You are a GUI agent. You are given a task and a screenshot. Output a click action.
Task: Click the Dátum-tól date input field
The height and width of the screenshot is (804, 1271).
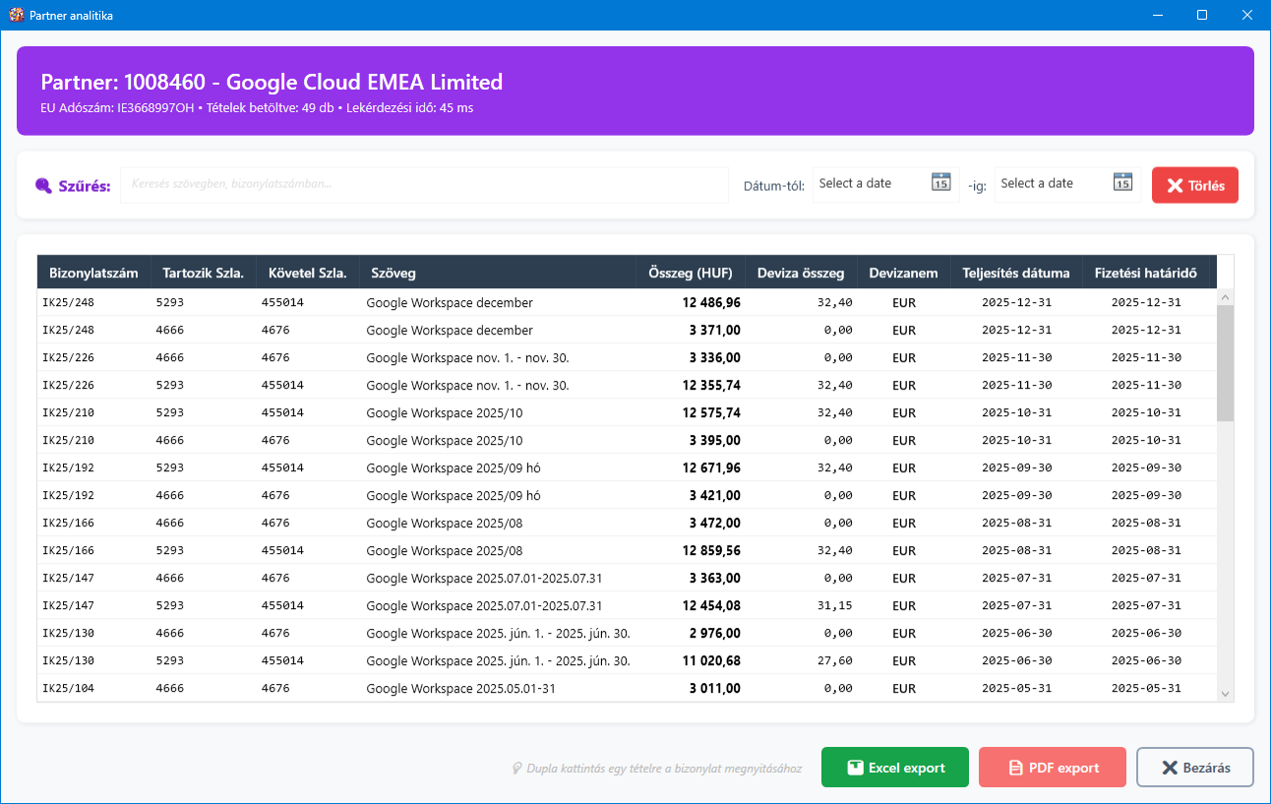click(871, 184)
